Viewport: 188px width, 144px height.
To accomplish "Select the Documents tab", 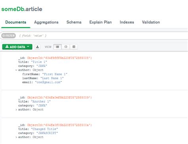I will pyautogui.click(x=16, y=22).
